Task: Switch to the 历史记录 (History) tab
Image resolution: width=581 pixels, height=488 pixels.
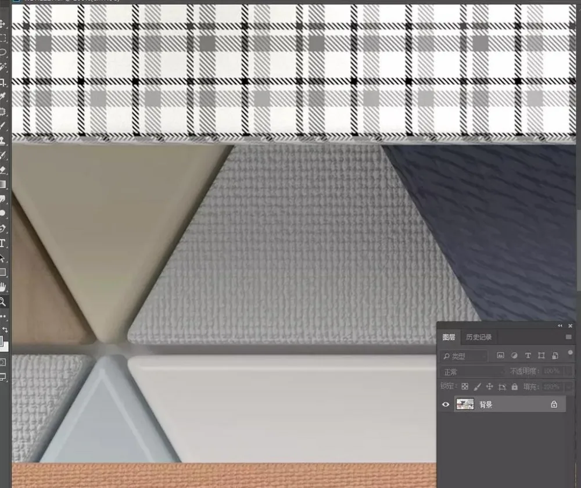Action: click(x=479, y=337)
